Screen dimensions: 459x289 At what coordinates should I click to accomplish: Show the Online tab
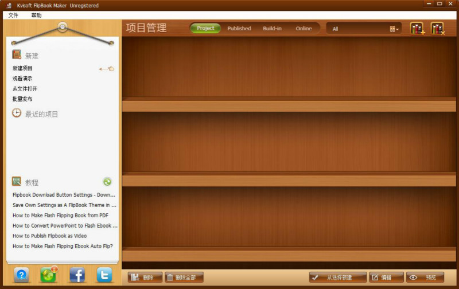click(304, 28)
